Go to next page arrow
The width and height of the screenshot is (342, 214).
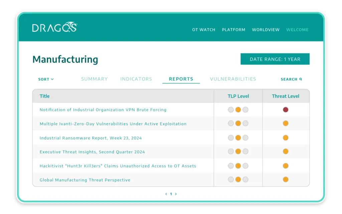click(176, 194)
